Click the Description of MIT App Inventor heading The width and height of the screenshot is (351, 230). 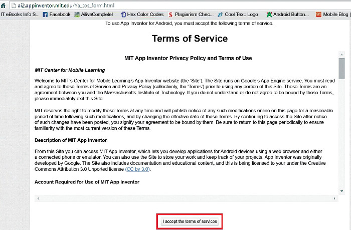click(71, 140)
